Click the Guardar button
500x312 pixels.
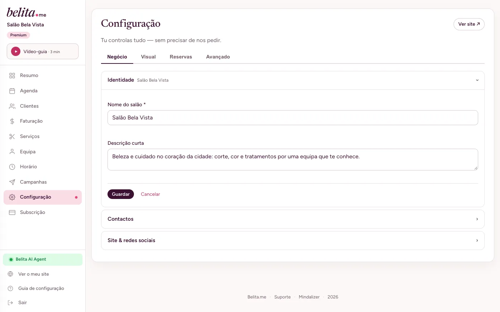(x=121, y=194)
